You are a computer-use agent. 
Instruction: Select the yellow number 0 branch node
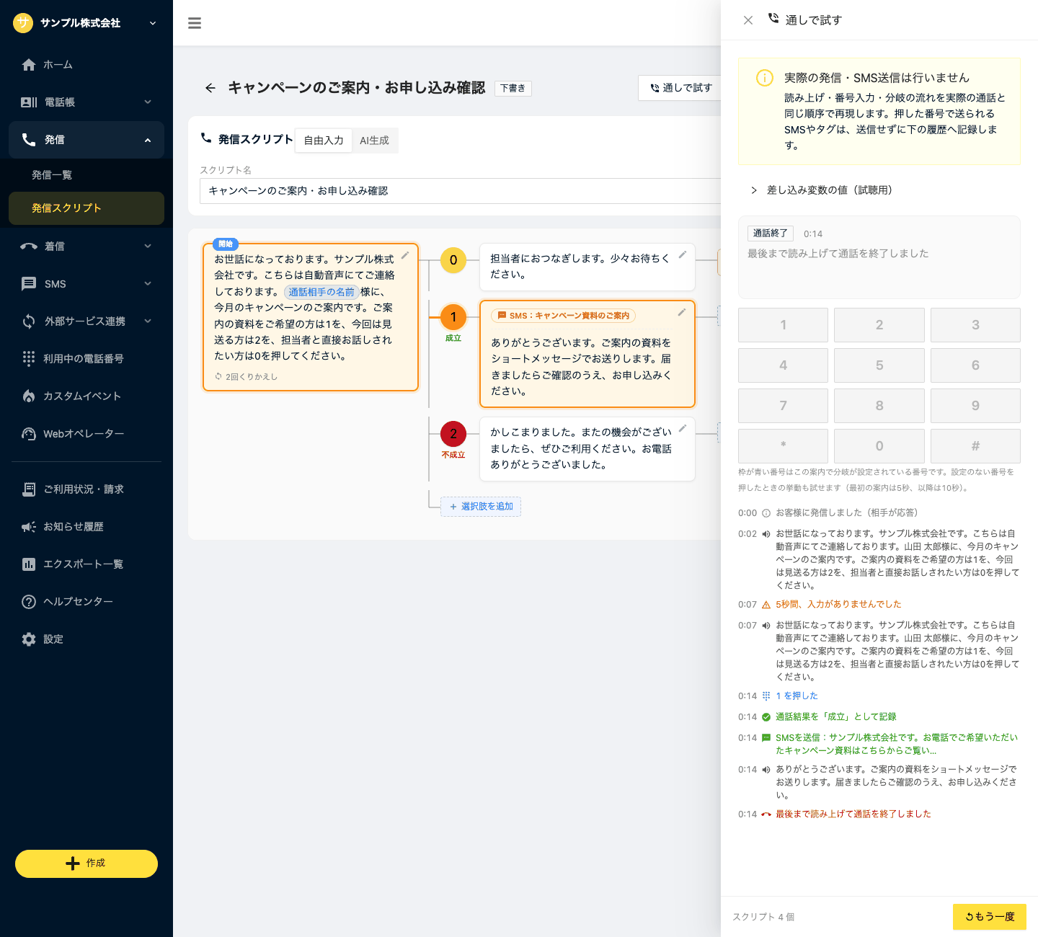click(x=453, y=260)
